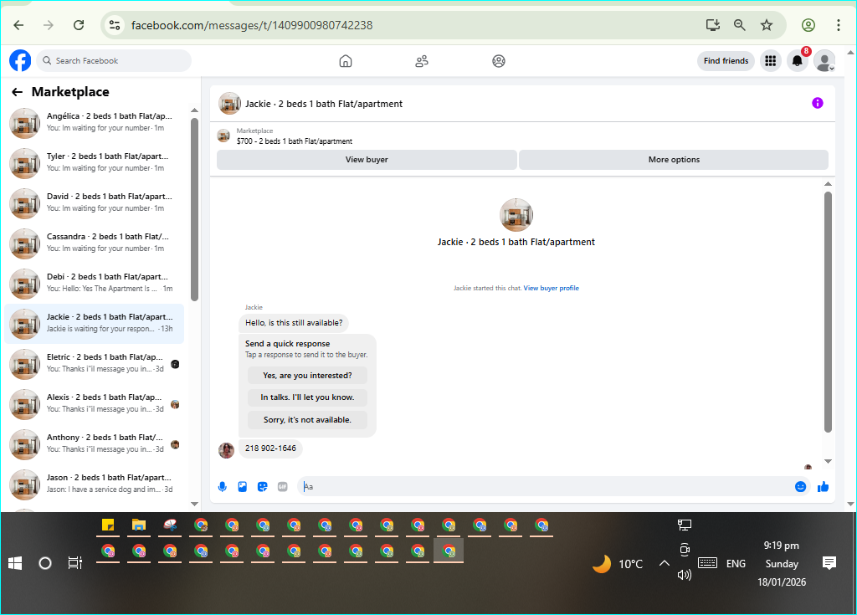Open the Friends icon in top nav

point(422,61)
